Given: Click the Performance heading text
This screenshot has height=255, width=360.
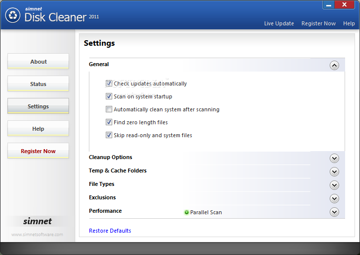Looking at the screenshot, I should 105,211.
